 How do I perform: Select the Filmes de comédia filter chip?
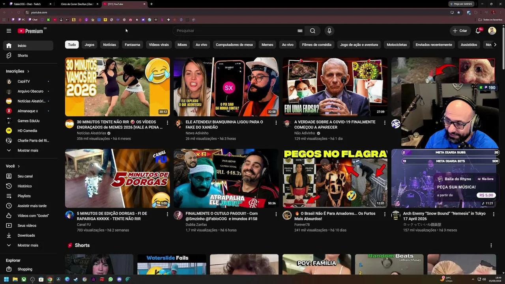[x=317, y=45]
